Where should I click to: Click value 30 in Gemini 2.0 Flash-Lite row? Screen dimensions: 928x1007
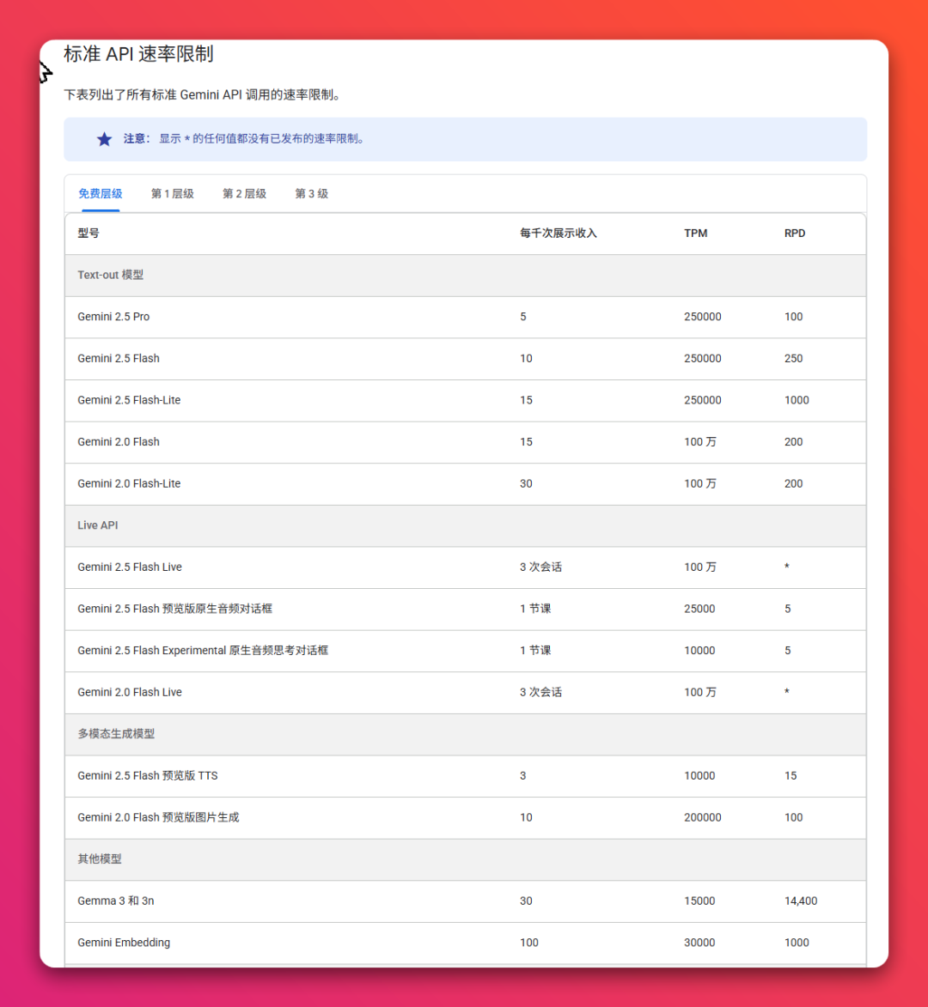pyautogui.click(x=526, y=483)
